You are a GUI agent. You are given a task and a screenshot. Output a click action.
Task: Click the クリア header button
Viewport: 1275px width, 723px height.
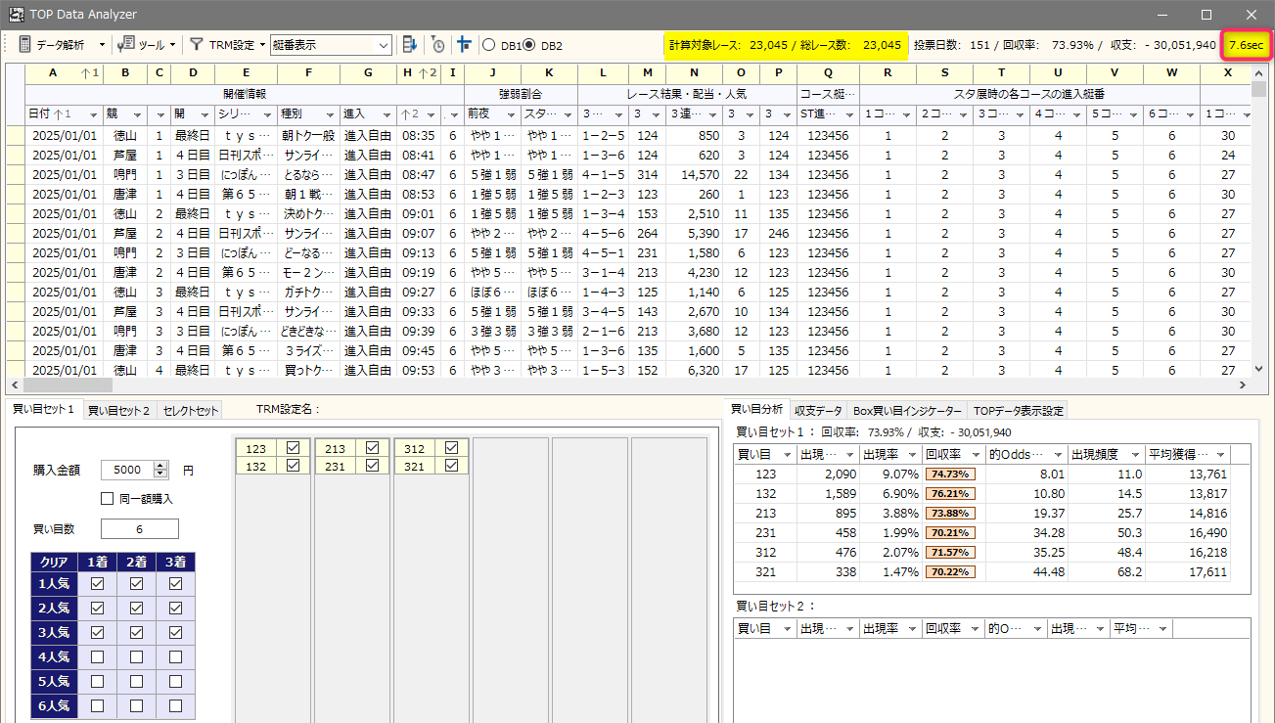pos(54,563)
